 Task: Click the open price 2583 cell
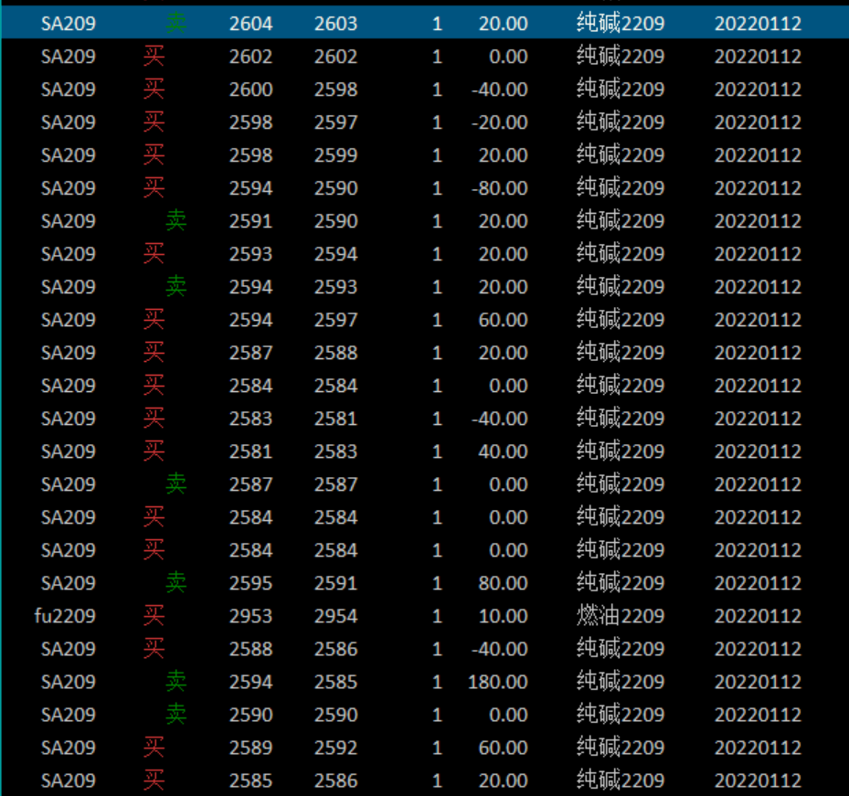point(250,419)
